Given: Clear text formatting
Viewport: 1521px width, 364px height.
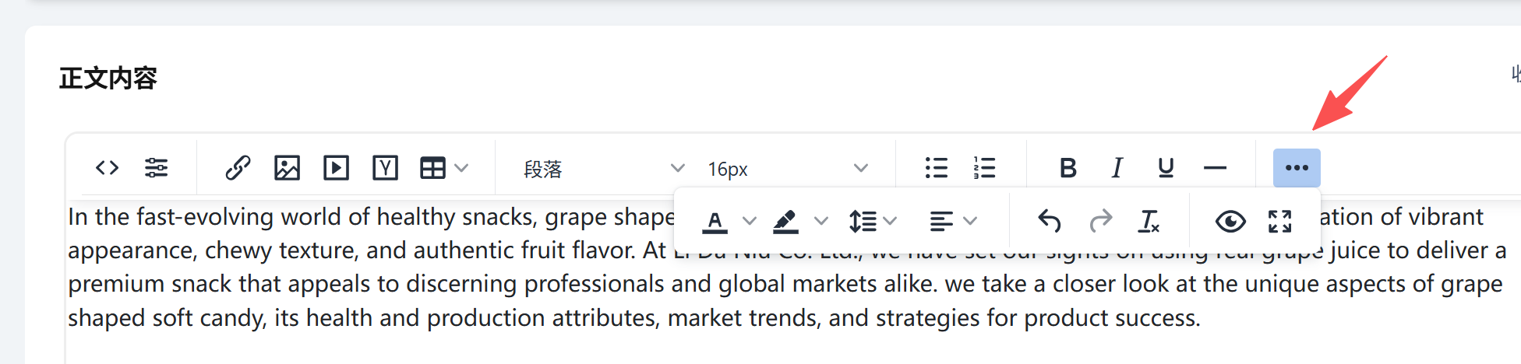Looking at the screenshot, I should 1149,222.
